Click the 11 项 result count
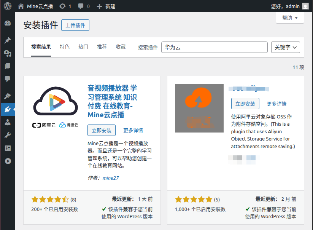Viewport: 313px width, 230px height. click(x=299, y=67)
